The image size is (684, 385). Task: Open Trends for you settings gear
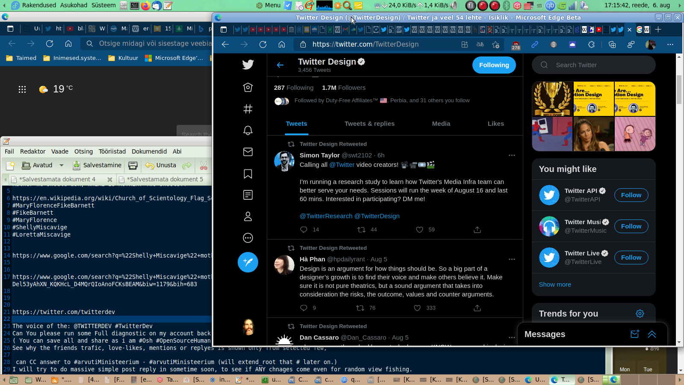640,314
